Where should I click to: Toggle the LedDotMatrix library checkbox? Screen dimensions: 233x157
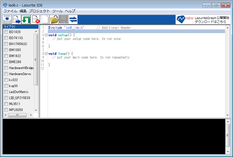(x=6, y=92)
